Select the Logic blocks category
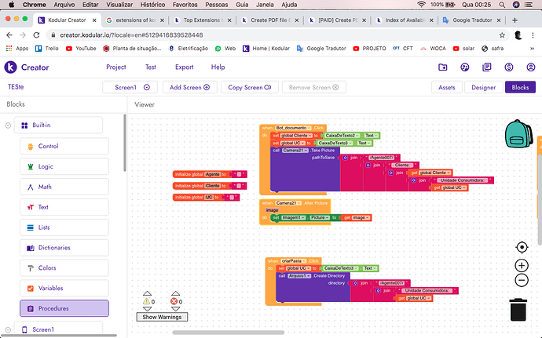 click(64, 166)
